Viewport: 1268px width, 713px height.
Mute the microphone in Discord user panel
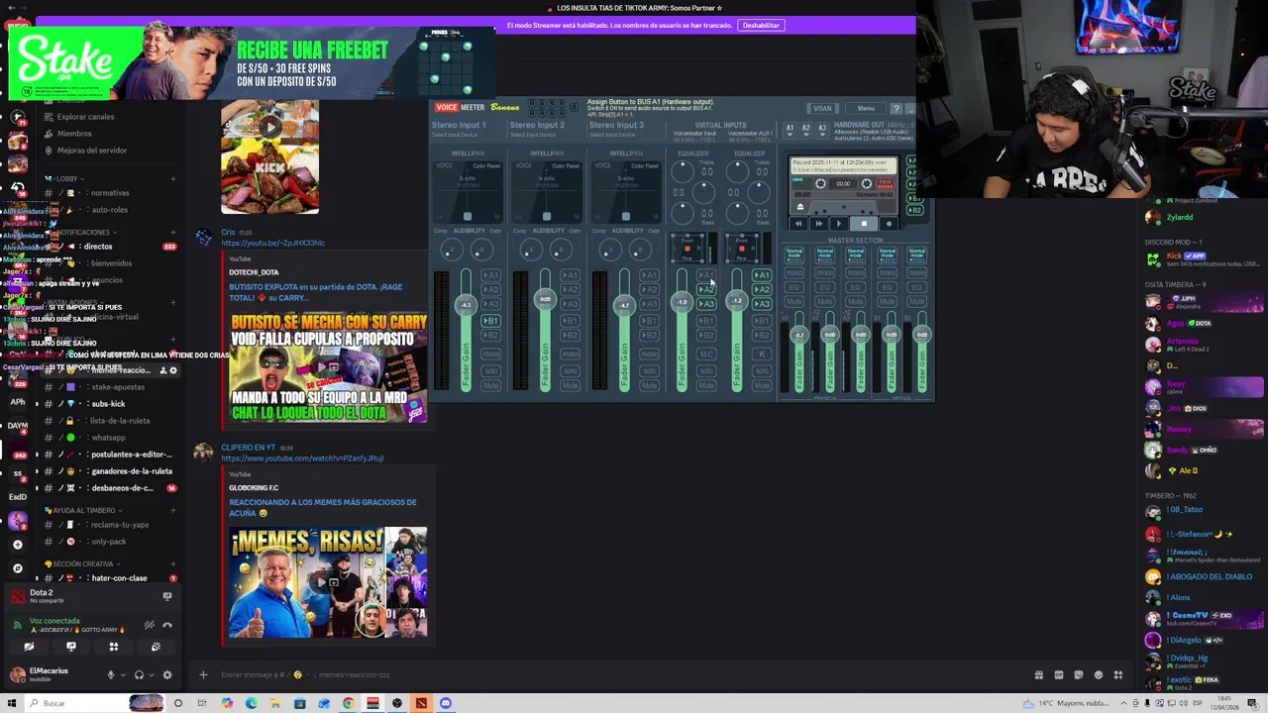111,675
